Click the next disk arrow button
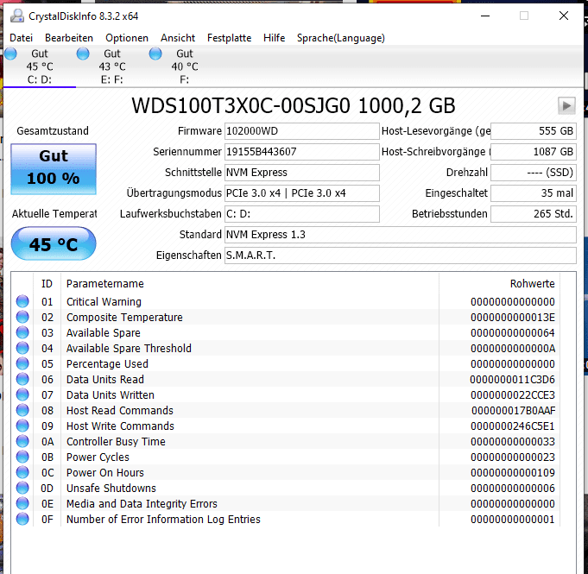The height and width of the screenshot is (574, 588). click(566, 106)
